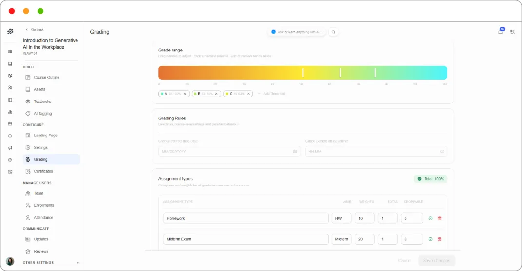Remove the A grade band
Image resolution: width=522 pixels, height=271 pixels.
(185, 94)
